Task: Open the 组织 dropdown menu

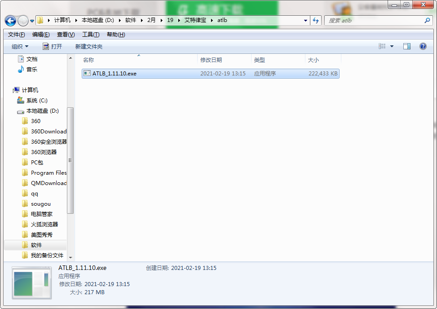Action: (x=20, y=47)
